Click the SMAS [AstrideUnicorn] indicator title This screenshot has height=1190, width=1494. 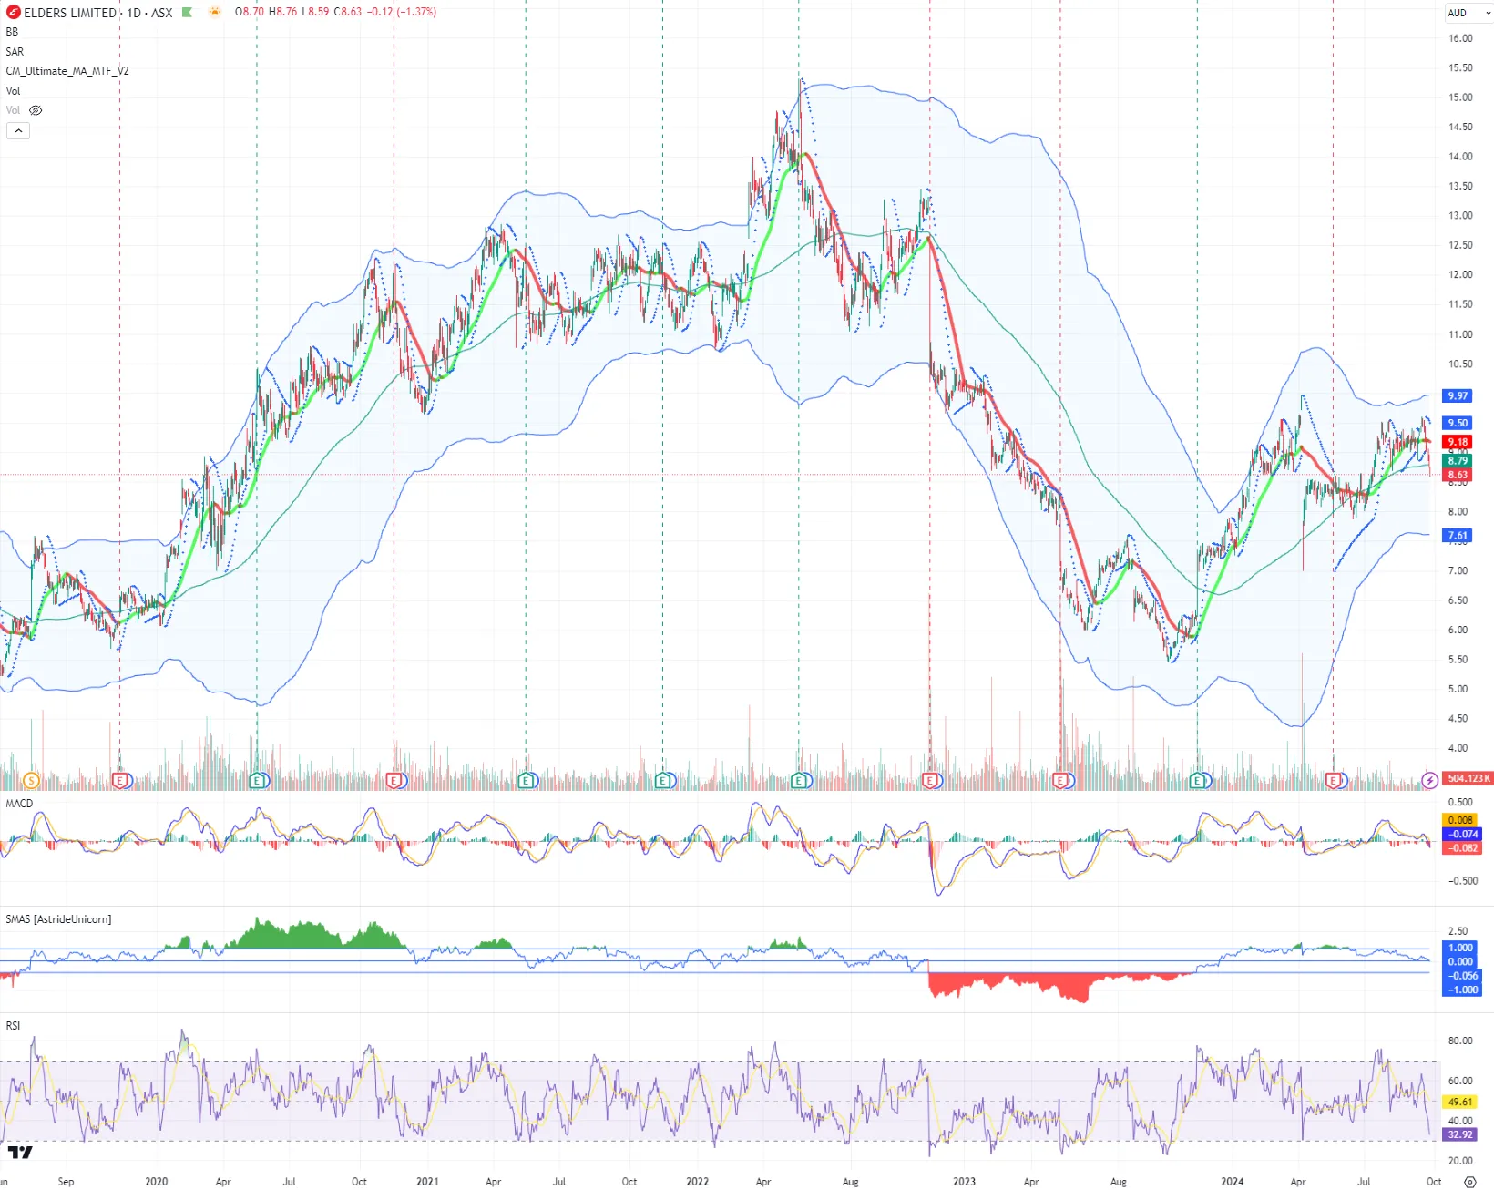[x=58, y=919]
